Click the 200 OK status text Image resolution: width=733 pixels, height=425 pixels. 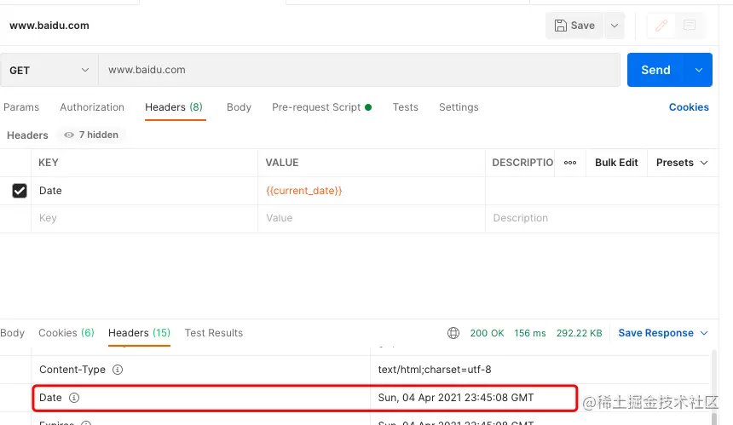(488, 333)
